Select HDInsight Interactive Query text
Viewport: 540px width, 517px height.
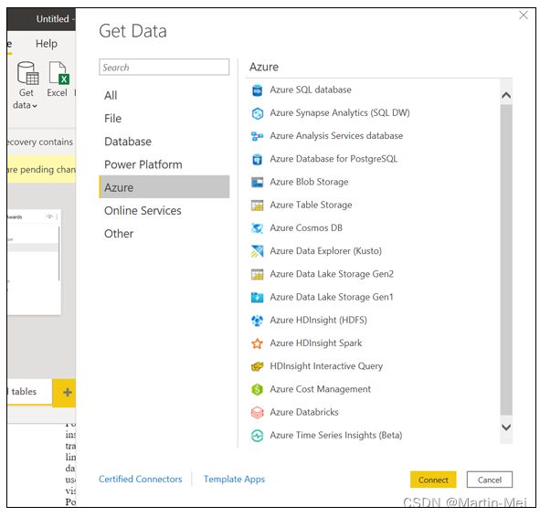(x=326, y=366)
